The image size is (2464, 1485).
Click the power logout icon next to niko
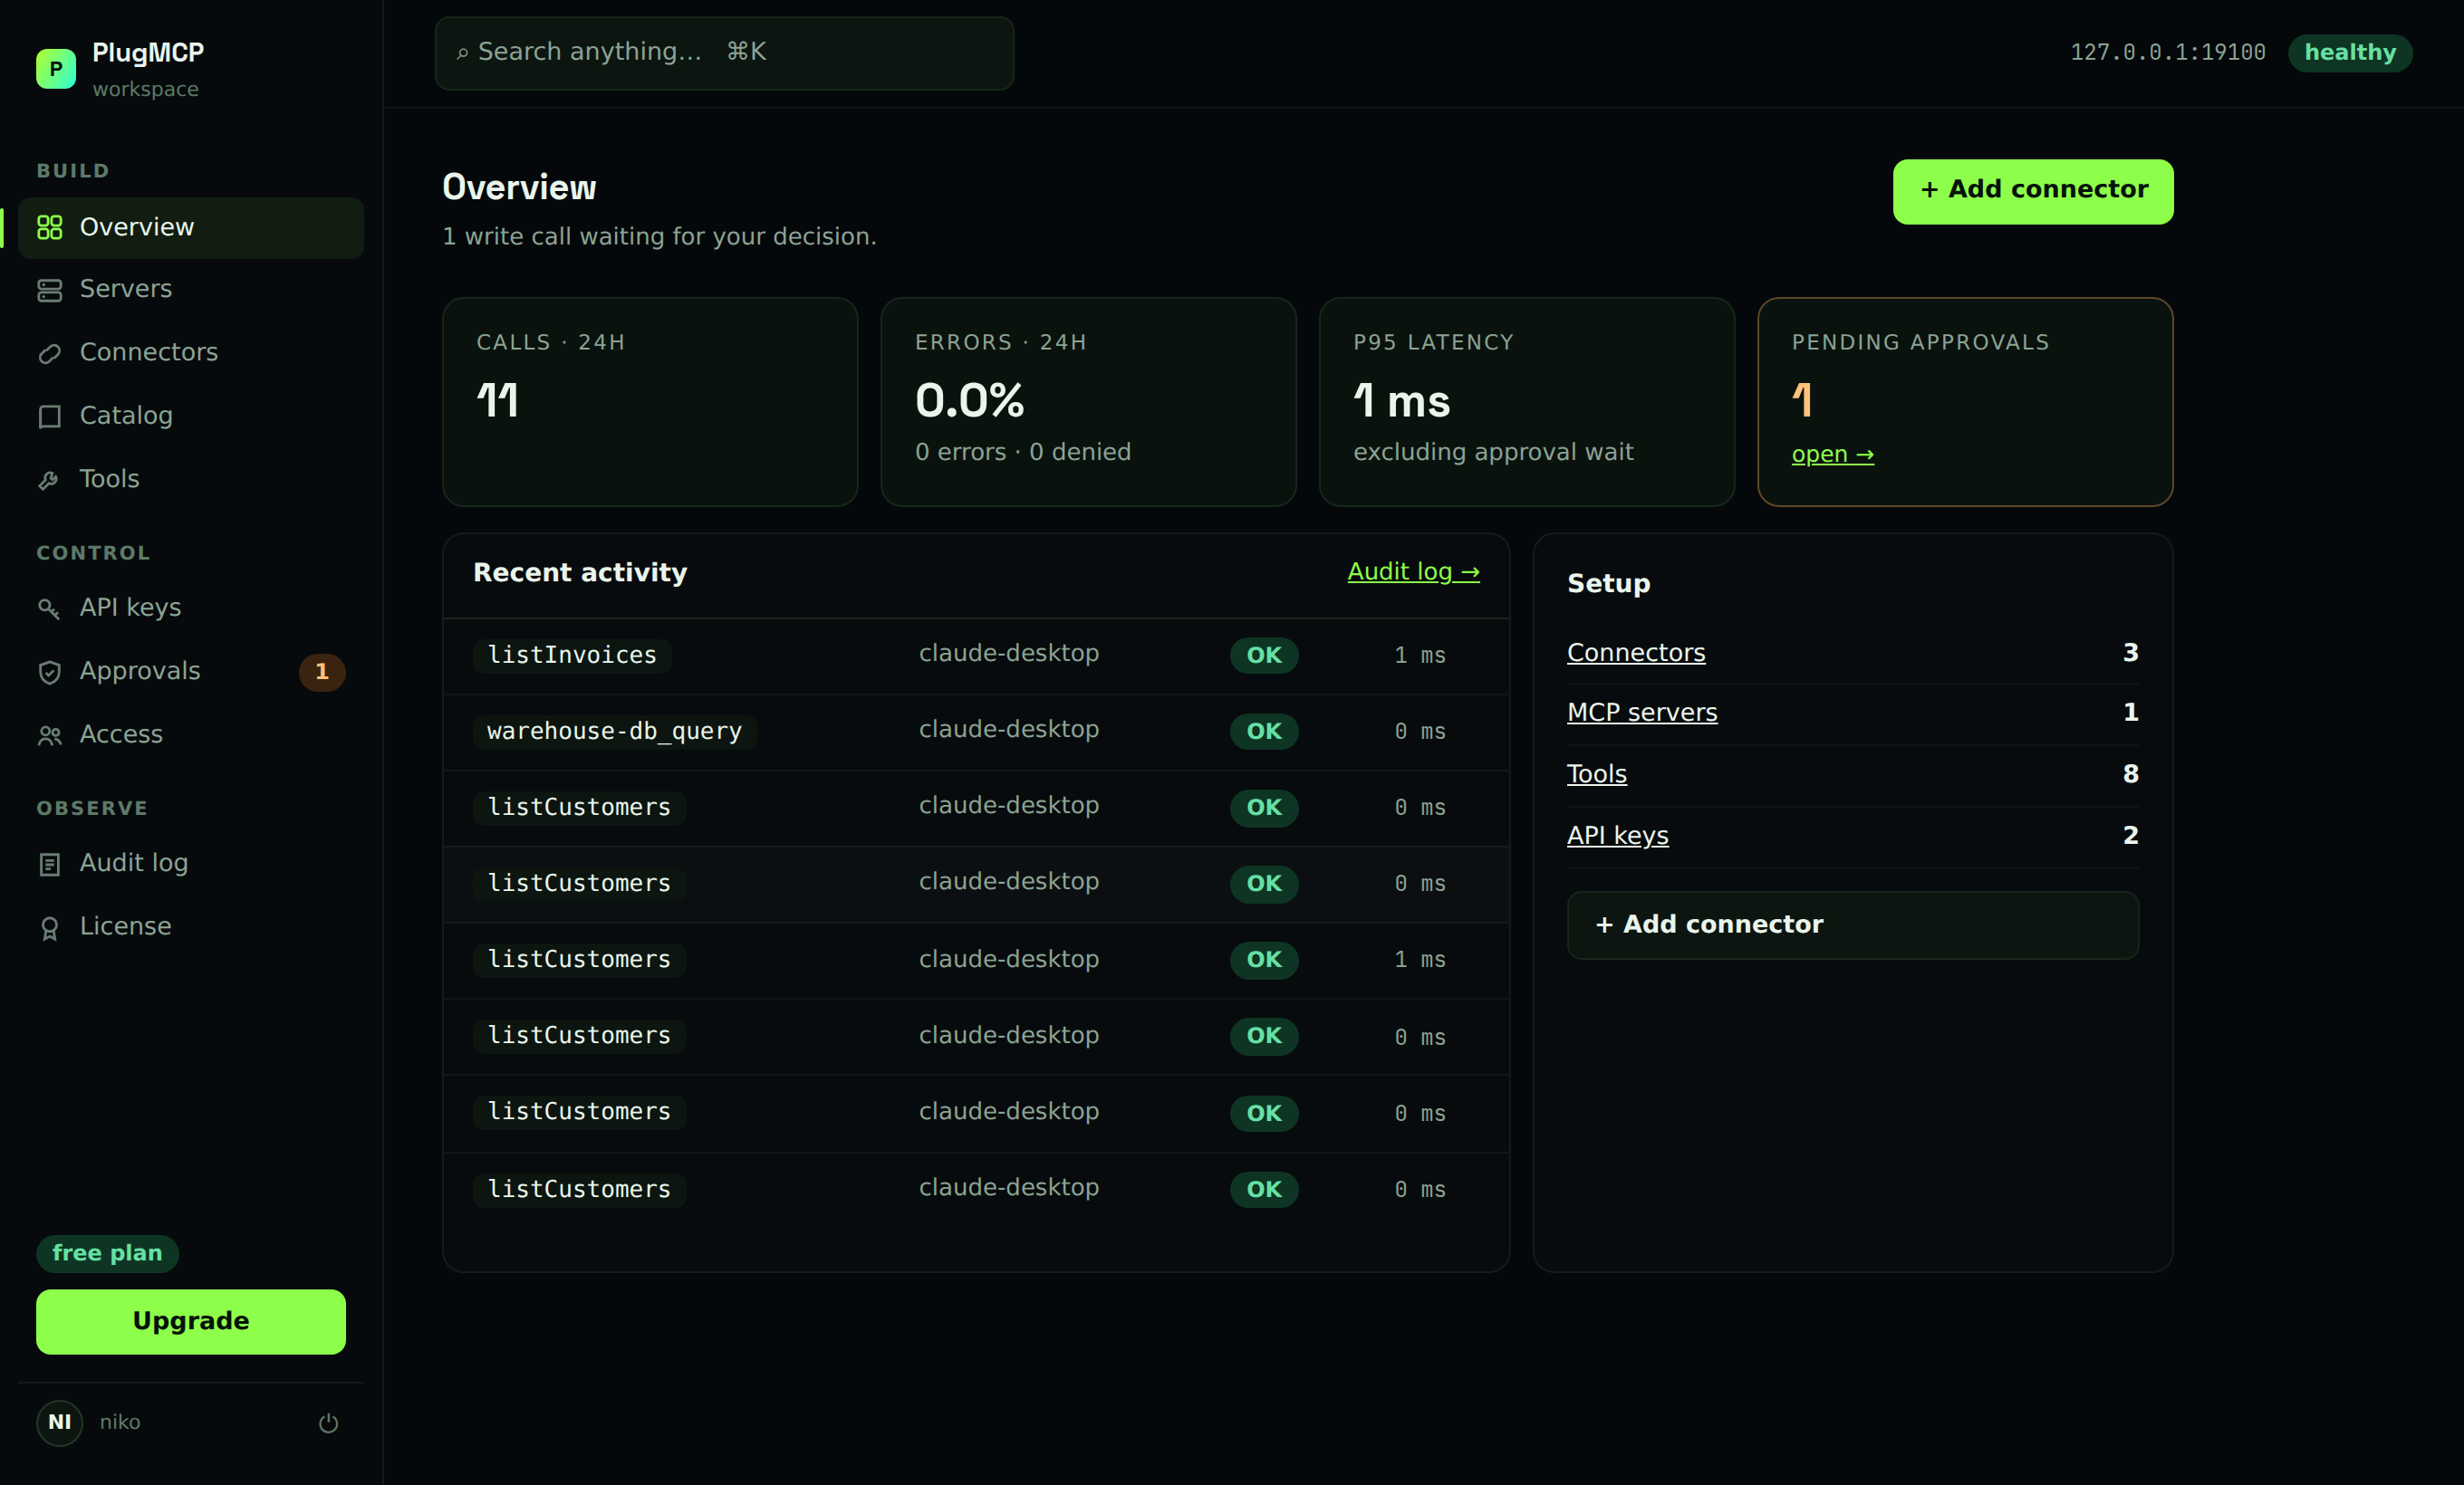click(x=328, y=1422)
